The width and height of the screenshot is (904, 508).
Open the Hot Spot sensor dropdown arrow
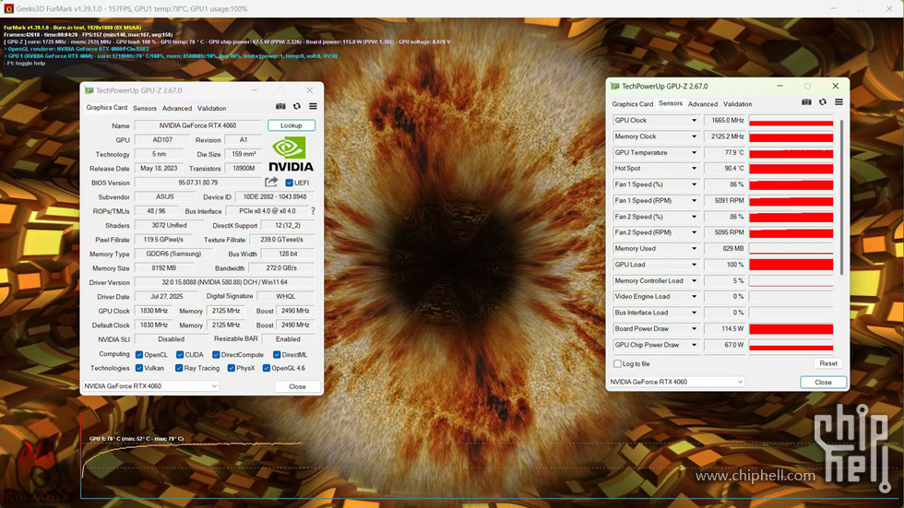tap(694, 168)
